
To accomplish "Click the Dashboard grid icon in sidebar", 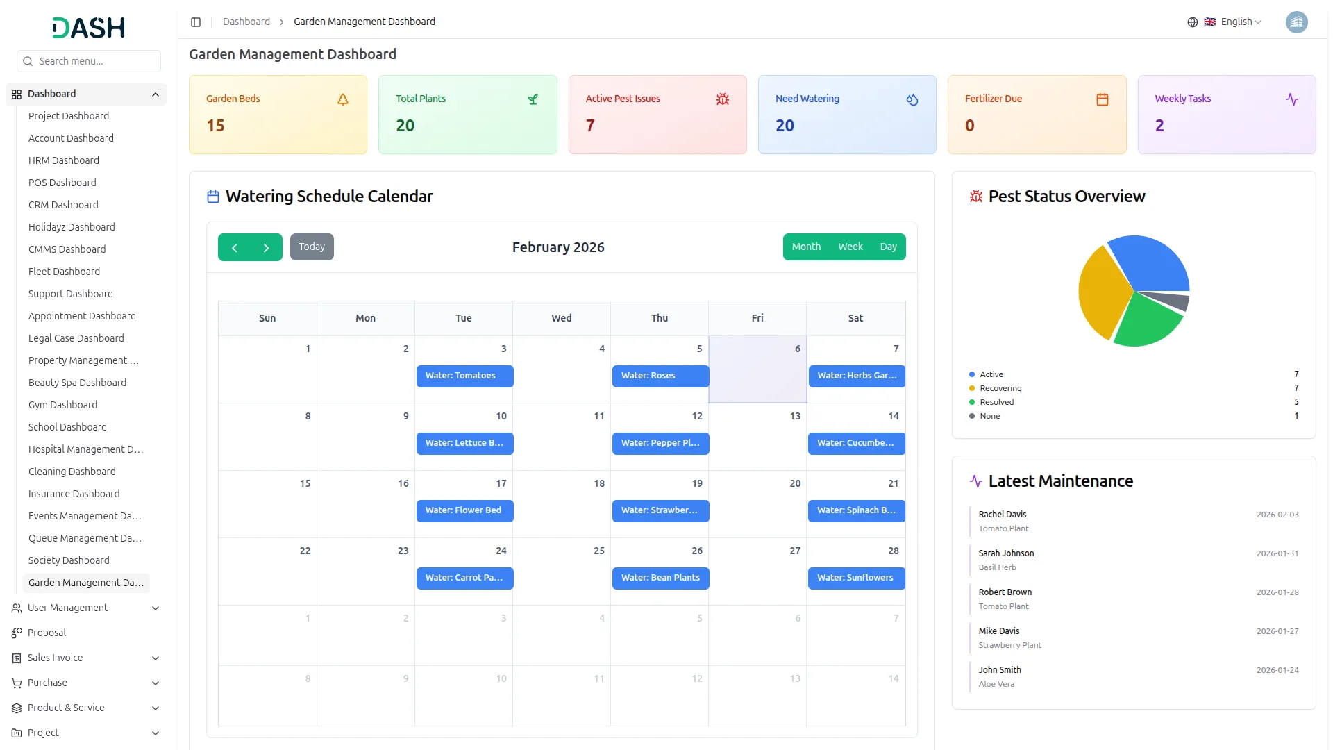I will click(x=17, y=94).
